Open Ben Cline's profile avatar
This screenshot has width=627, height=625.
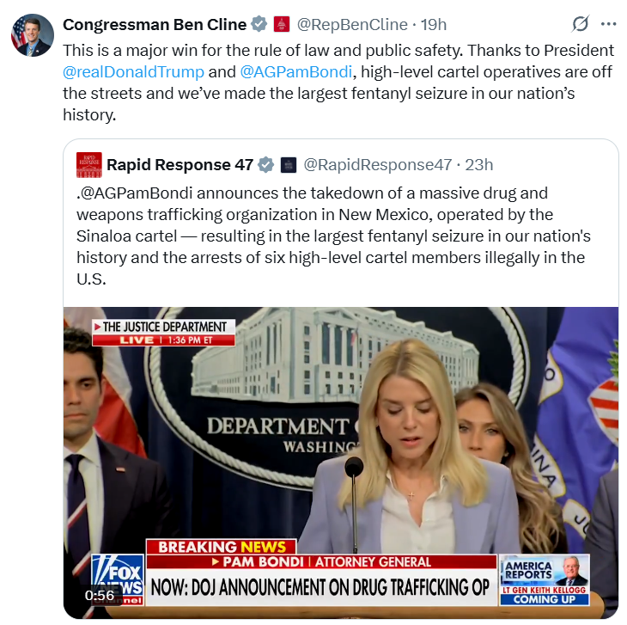[x=33, y=35]
